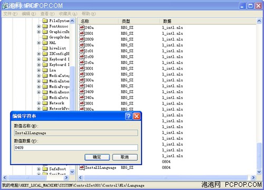Click the tree pane horizontal scroll-right arrow
Viewport: 264px width, 190px height.
pos(67,177)
